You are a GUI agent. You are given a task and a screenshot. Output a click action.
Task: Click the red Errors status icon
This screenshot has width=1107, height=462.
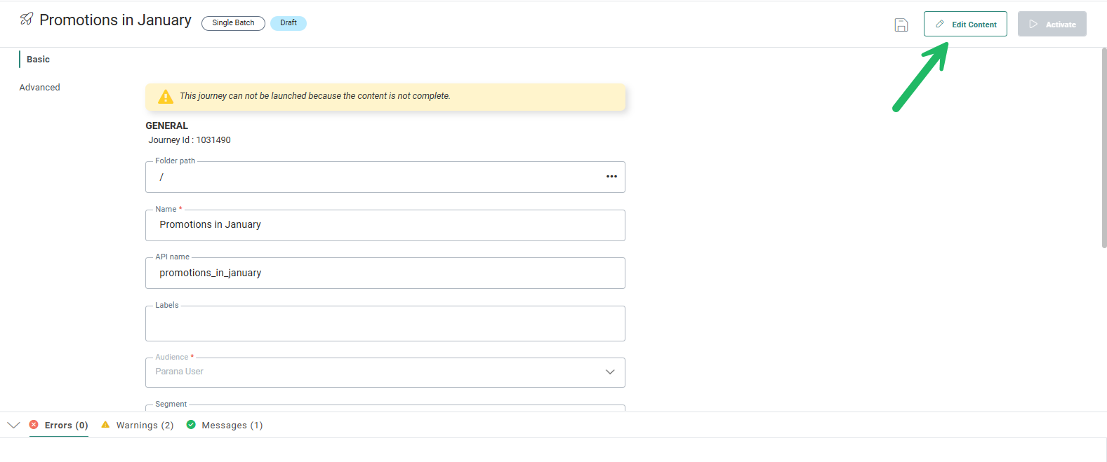[x=34, y=425]
